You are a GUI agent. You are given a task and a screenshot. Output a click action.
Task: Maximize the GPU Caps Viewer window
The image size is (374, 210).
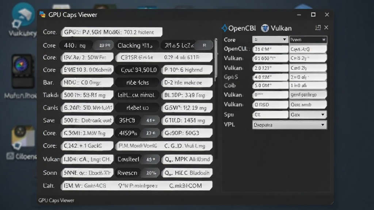(313, 15)
